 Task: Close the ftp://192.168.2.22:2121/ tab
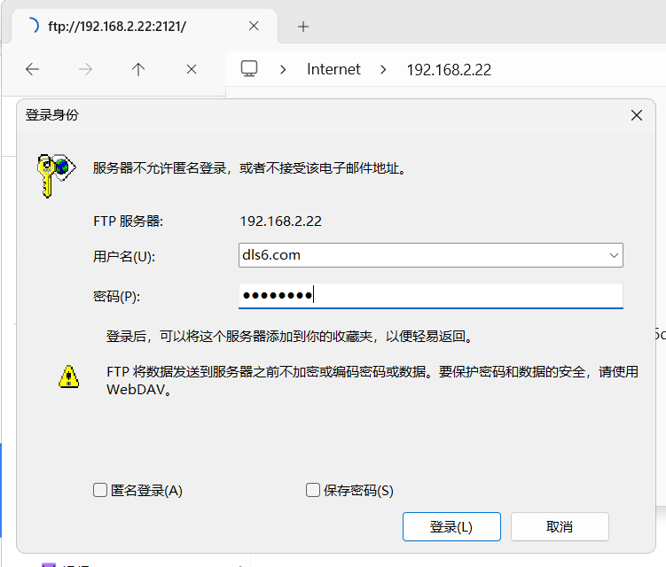tap(254, 27)
